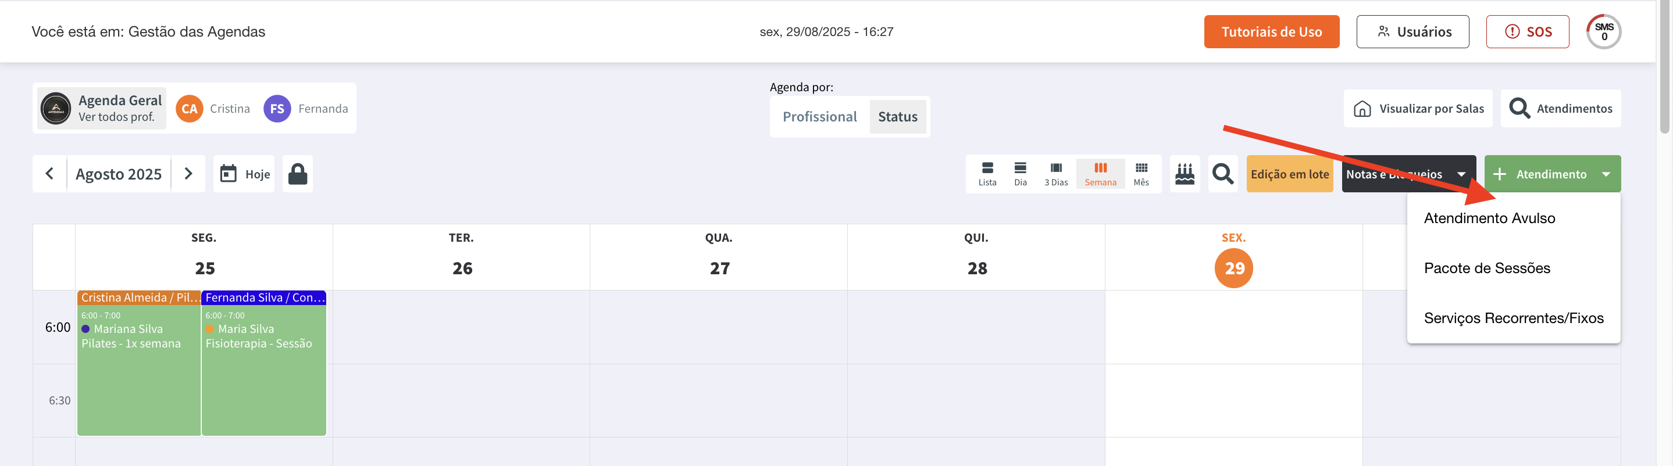The width and height of the screenshot is (1673, 466).
Task: Open the birthdays cake icon
Action: (1185, 174)
